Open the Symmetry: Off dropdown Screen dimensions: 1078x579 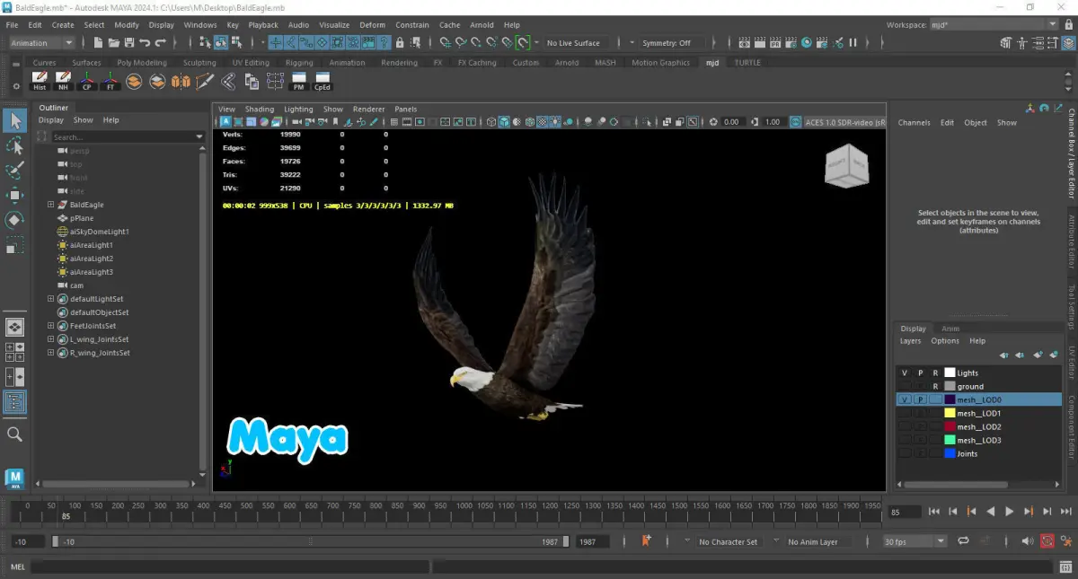666,42
